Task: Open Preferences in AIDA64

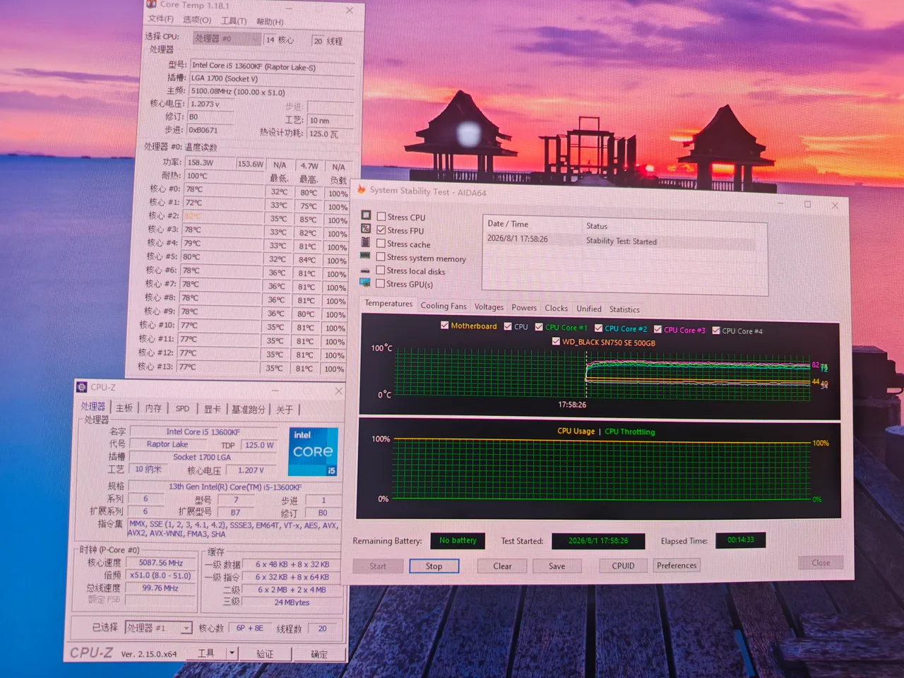Action: point(677,565)
